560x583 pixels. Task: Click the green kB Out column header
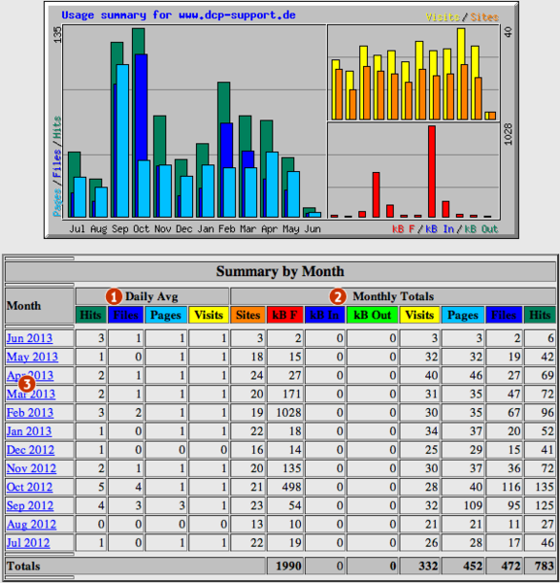tap(372, 315)
